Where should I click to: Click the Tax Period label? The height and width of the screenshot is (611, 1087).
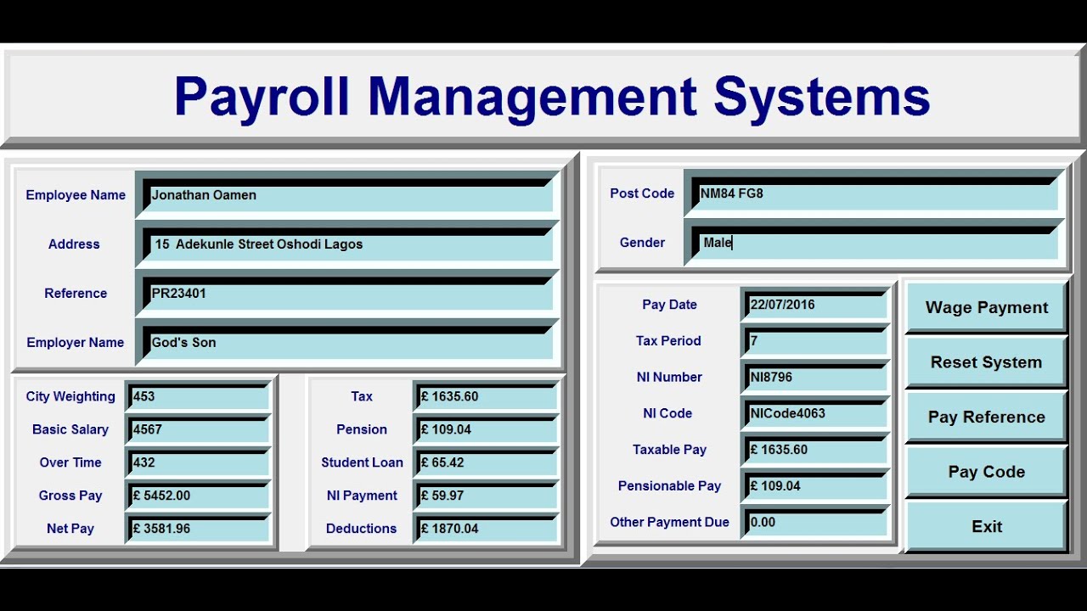(x=668, y=341)
